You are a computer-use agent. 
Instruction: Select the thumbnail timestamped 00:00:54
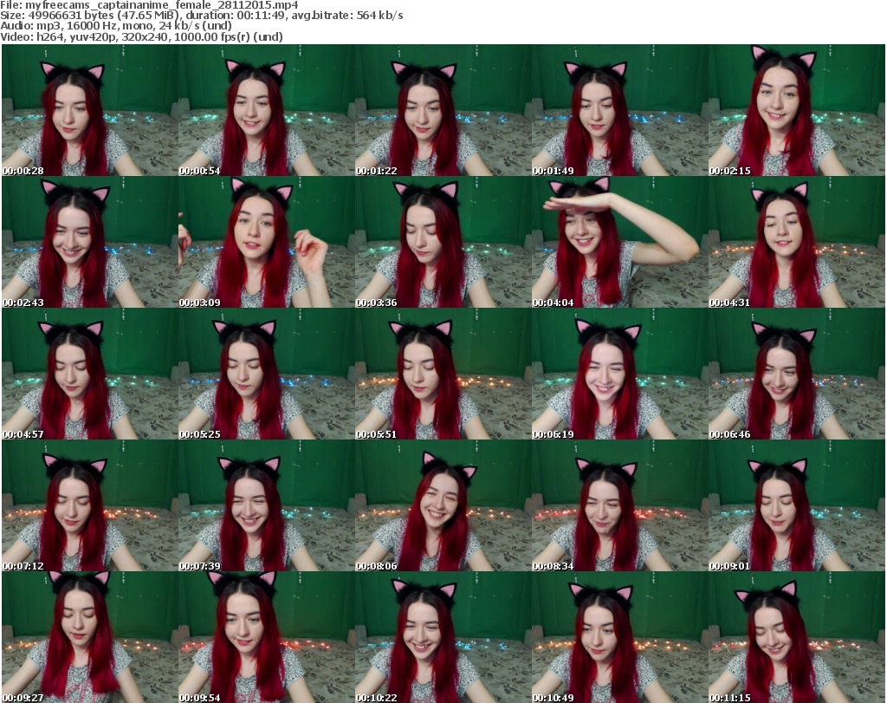267,110
